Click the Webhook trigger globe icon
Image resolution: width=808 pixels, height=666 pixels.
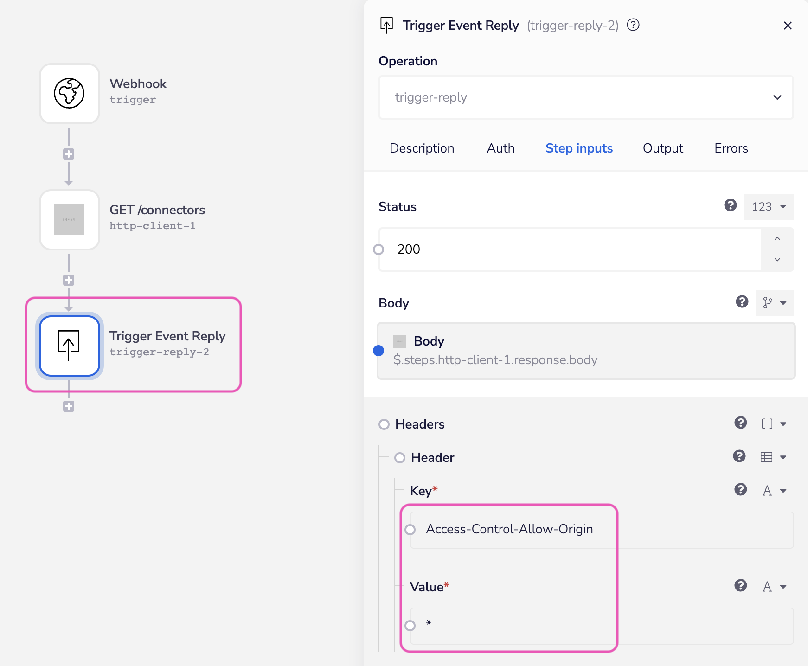69,93
